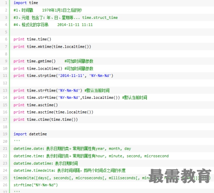Click line number 23 in the gutter
The height and width of the screenshot is (193, 214).
click(x=5, y=163)
